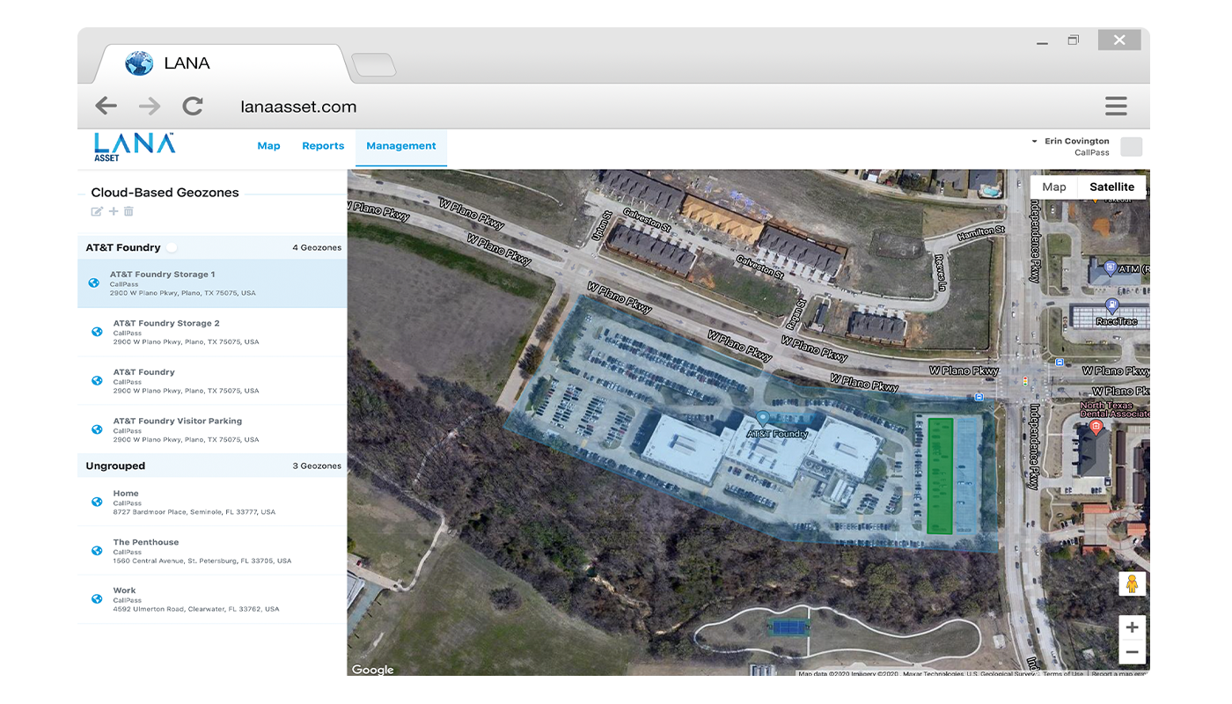This screenshot has width=1232, height=704.
Task: Click the edit geozone pencil icon
Action: point(97,211)
